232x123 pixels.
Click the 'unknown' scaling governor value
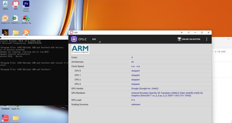point(136,105)
